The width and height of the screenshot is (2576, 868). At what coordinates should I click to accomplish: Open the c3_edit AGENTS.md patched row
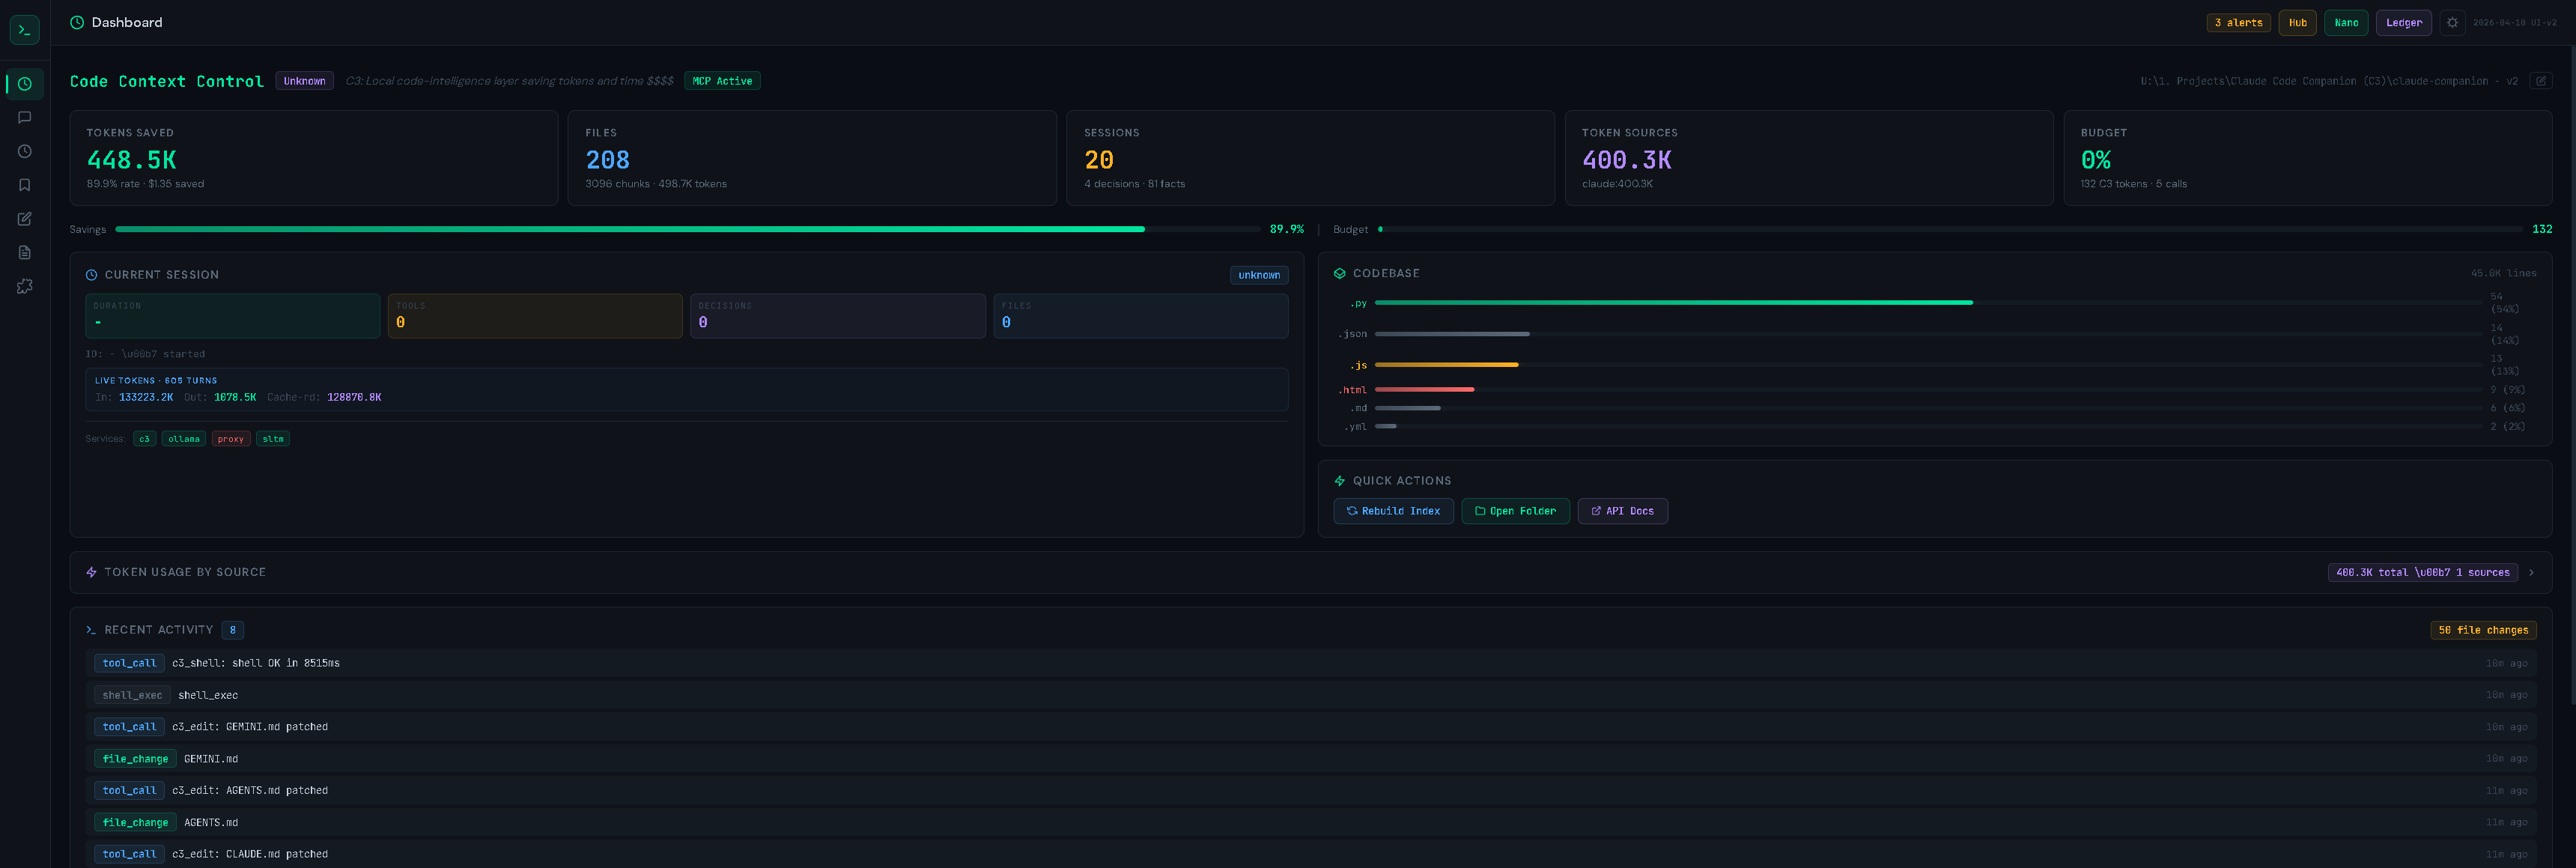1311,791
